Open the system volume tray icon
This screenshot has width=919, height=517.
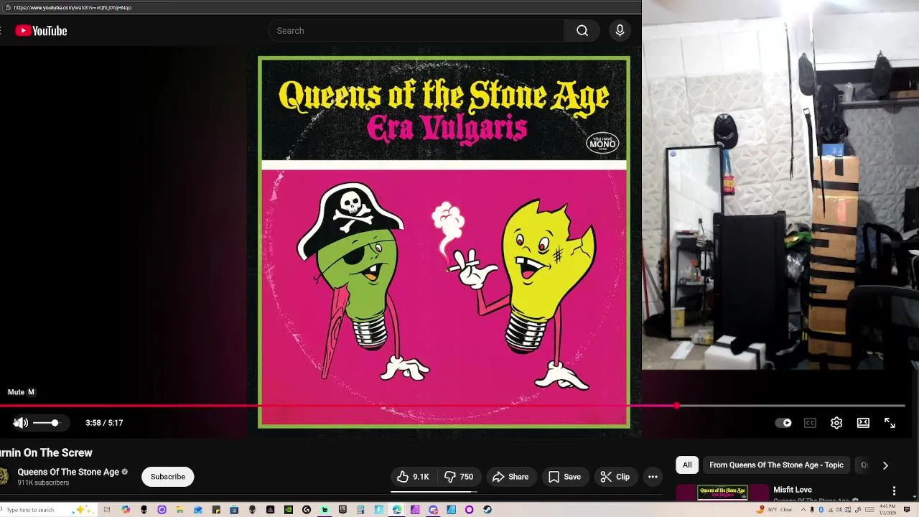(x=839, y=510)
